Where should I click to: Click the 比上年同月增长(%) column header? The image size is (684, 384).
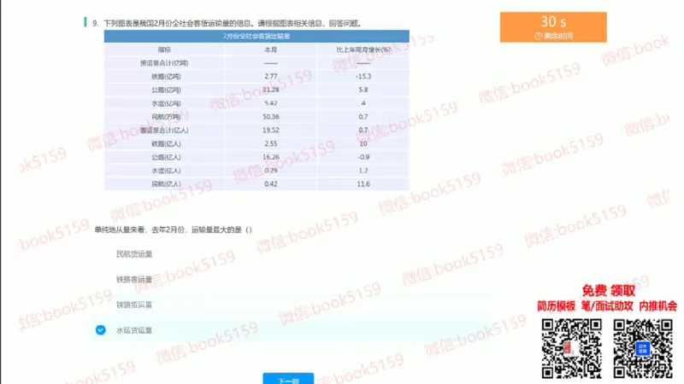click(x=363, y=49)
